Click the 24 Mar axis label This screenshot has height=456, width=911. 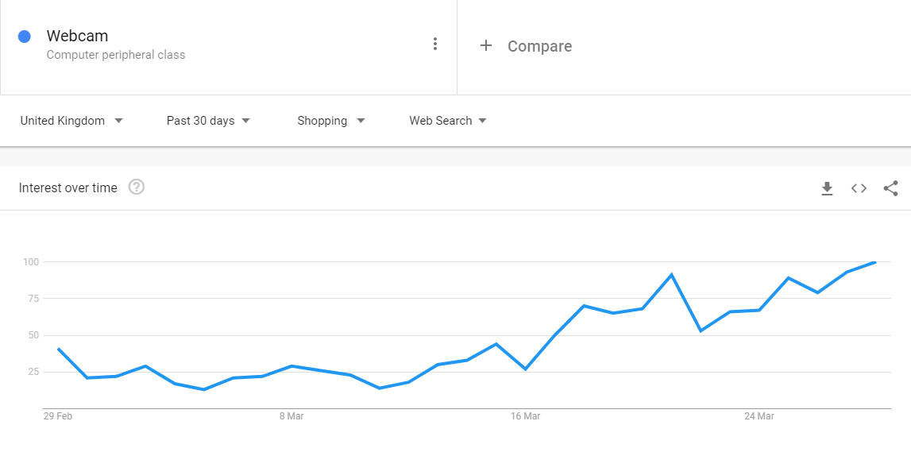click(759, 416)
